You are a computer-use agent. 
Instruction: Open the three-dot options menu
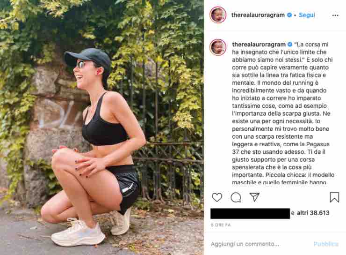click(x=335, y=15)
